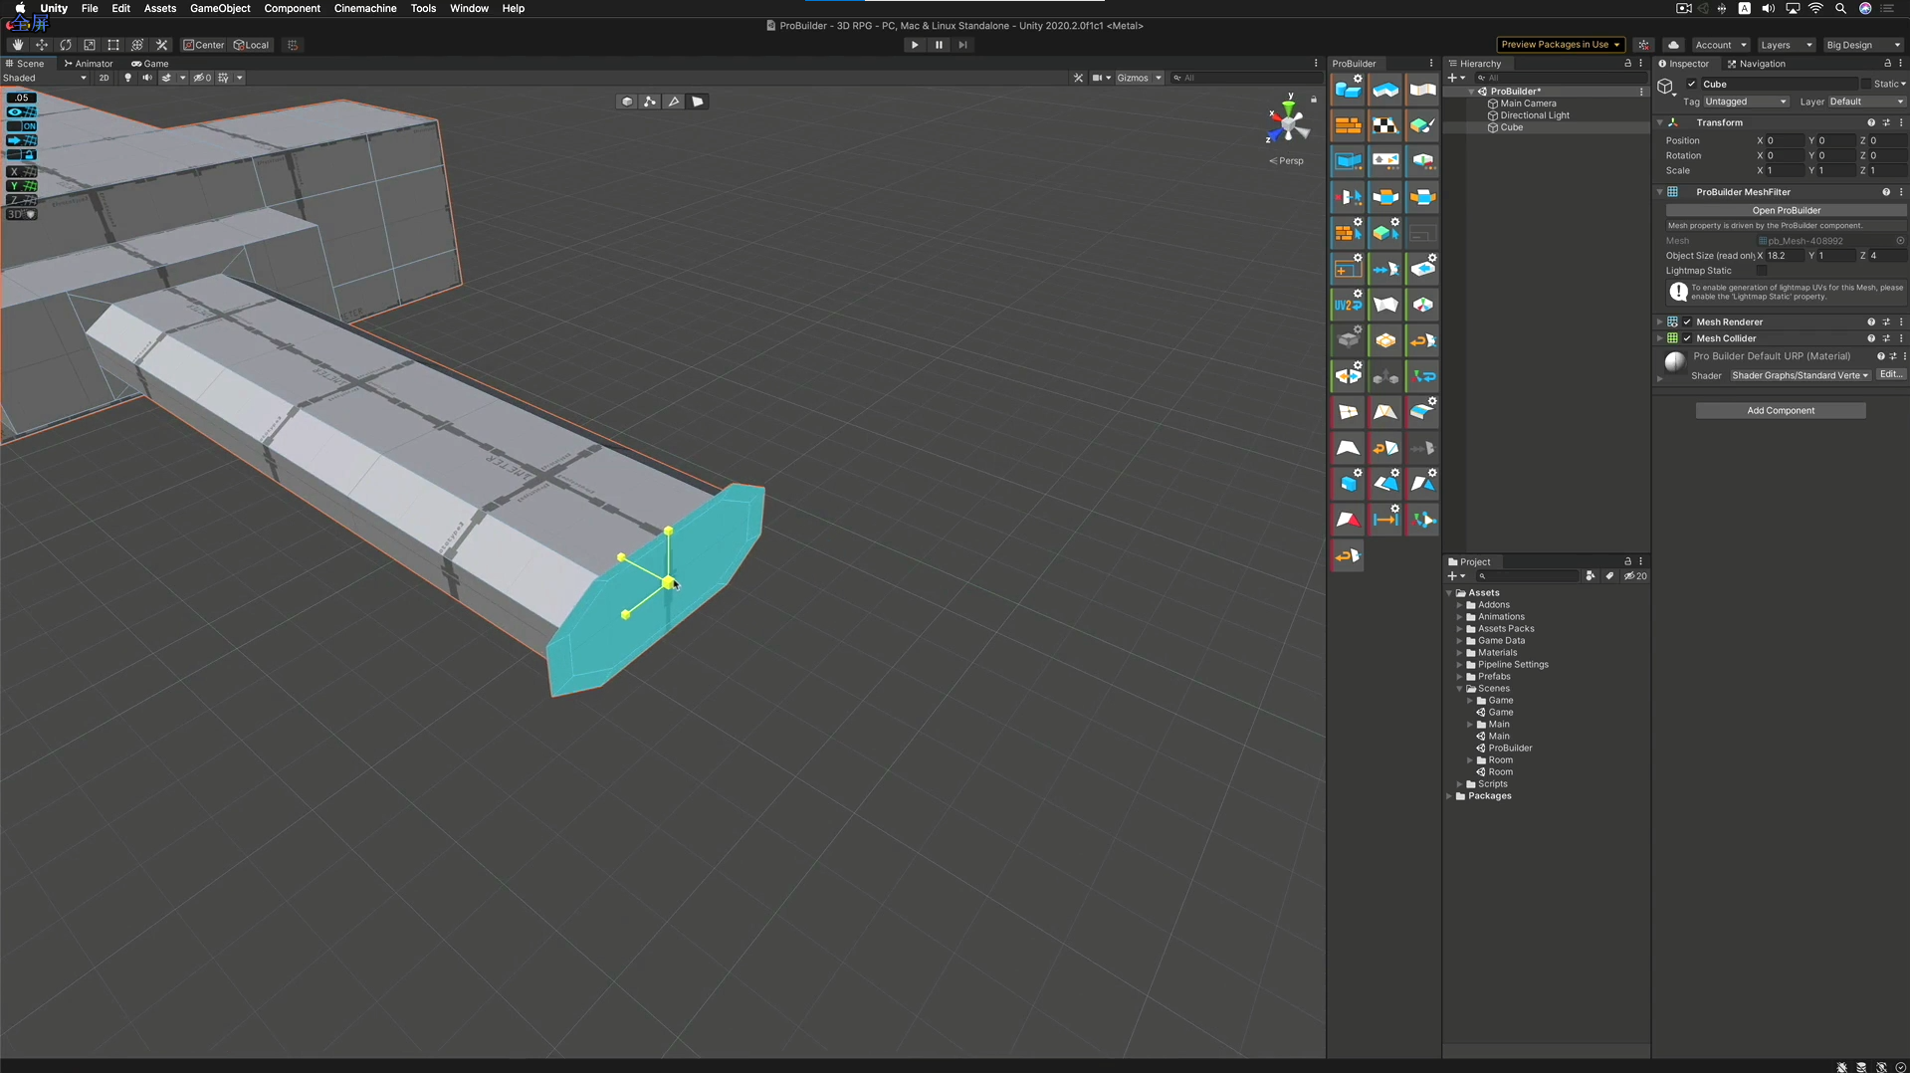The width and height of the screenshot is (1910, 1073).
Task: Click the search field in the Project panel
Action: click(1528, 576)
